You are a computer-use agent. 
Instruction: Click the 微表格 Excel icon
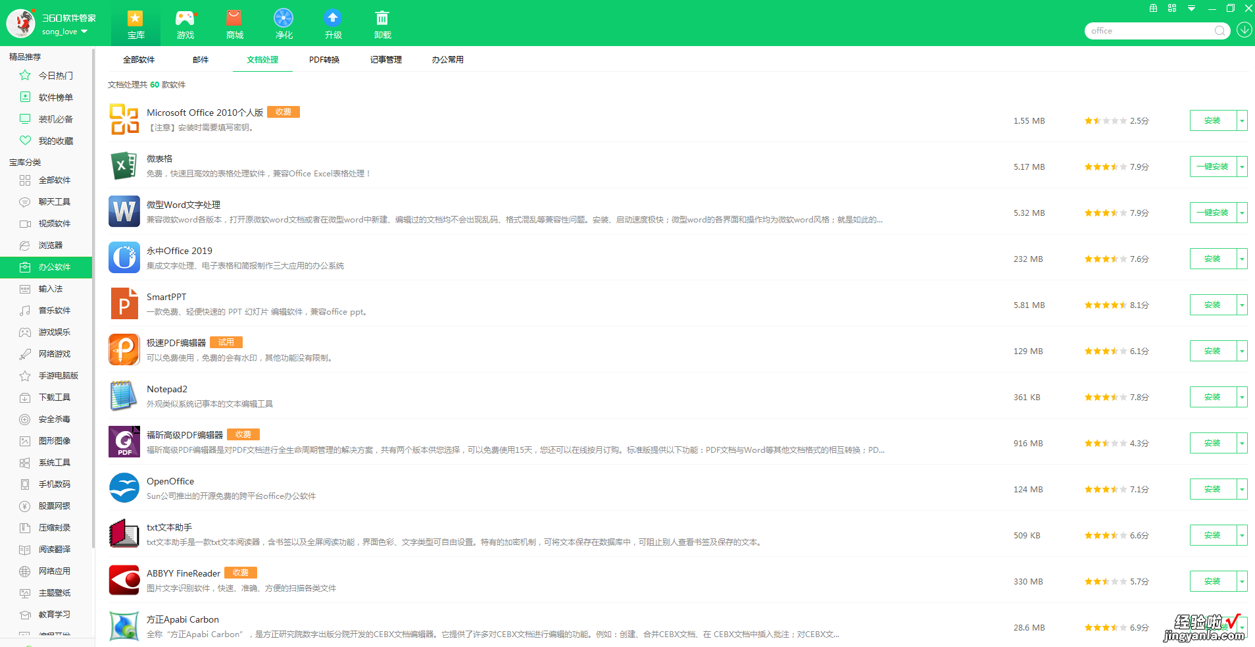[x=124, y=165]
